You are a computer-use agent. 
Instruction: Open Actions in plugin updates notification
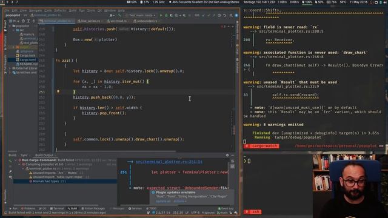[x=180, y=201]
